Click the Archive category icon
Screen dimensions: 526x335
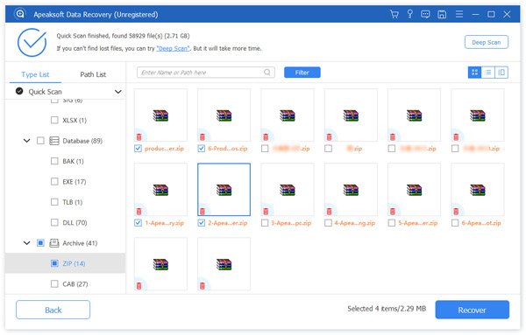tap(54, 243)
